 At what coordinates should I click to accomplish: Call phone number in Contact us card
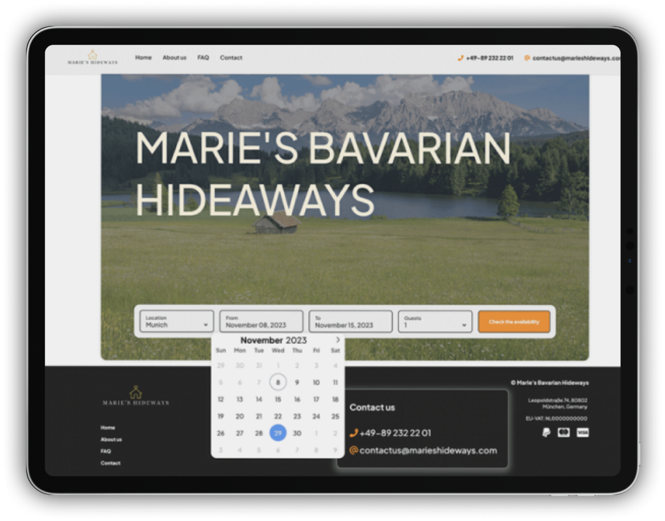point(395,433)
